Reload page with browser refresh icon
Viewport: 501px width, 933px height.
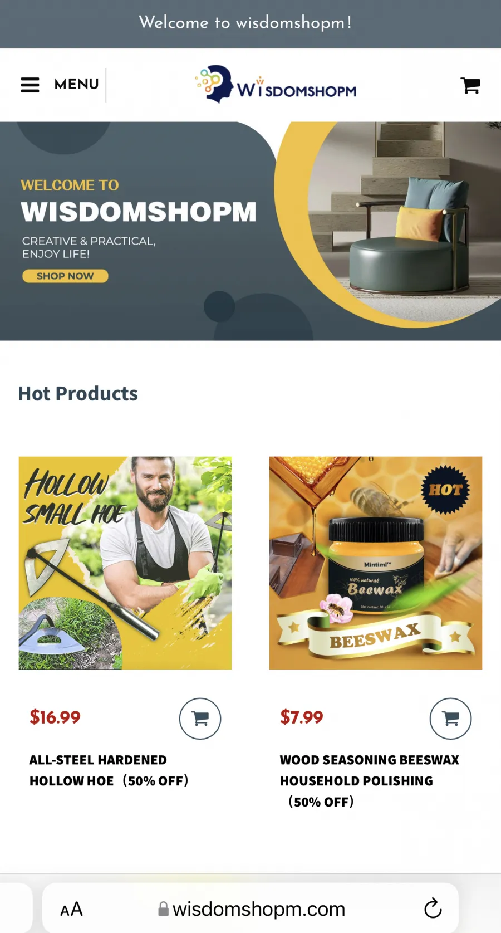click(433, 908)
